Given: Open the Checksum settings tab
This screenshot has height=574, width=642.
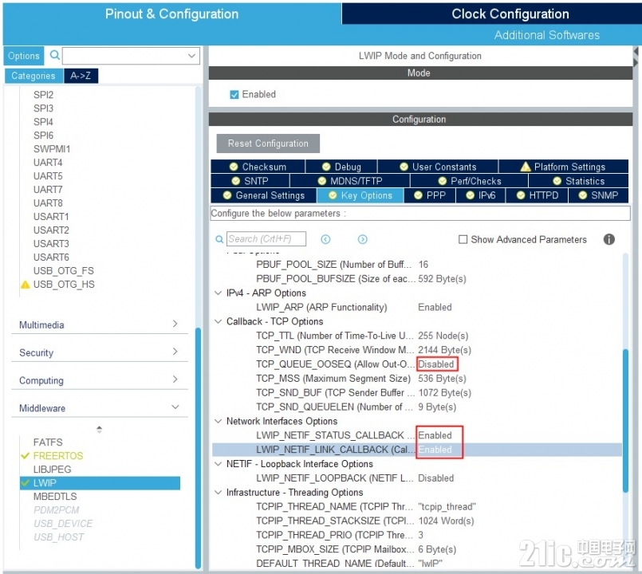Looking at the screenshot, I should point(258,167).
